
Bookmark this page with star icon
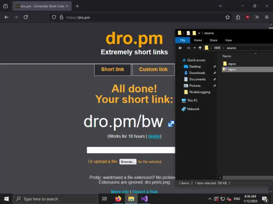[x=227, y=17]
